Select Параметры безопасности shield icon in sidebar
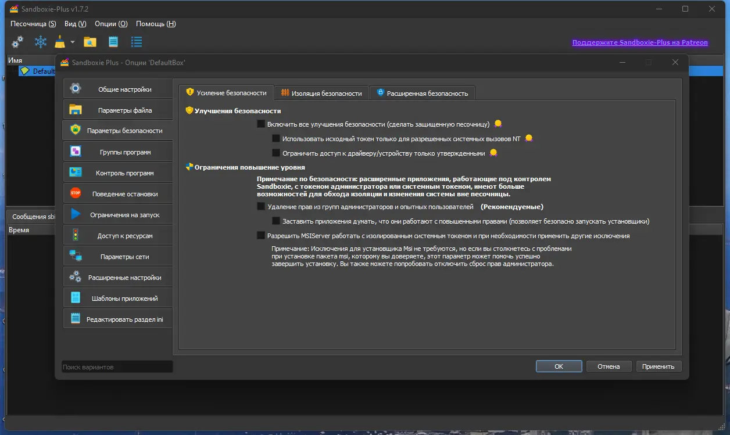 point(75,130)
